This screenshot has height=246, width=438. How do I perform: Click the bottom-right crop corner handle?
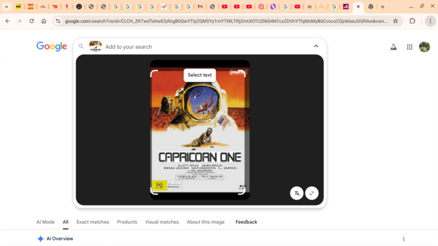pyautogui.click(x=242, y=191)
